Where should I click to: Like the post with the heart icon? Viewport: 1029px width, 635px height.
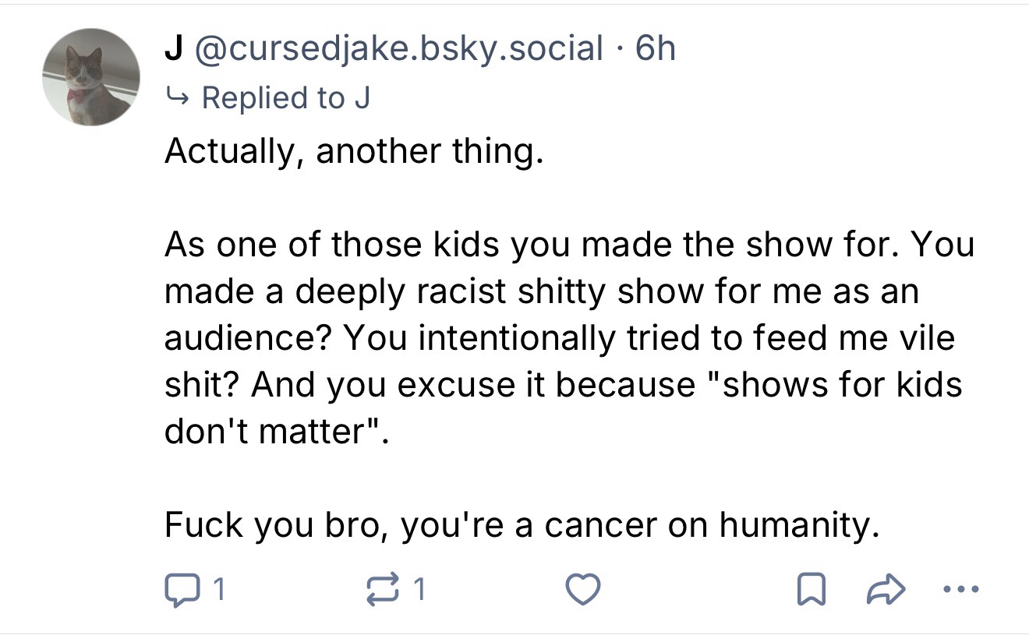click(584, 590)
